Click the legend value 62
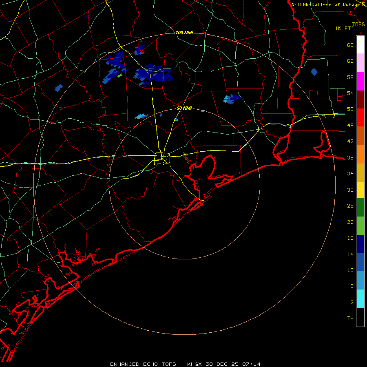 [x=350, y=61]
